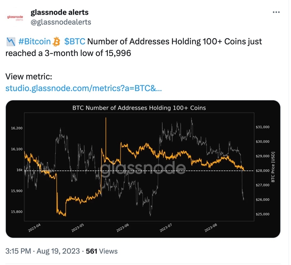Open the $BTC cashtag link

click(75, 42)
